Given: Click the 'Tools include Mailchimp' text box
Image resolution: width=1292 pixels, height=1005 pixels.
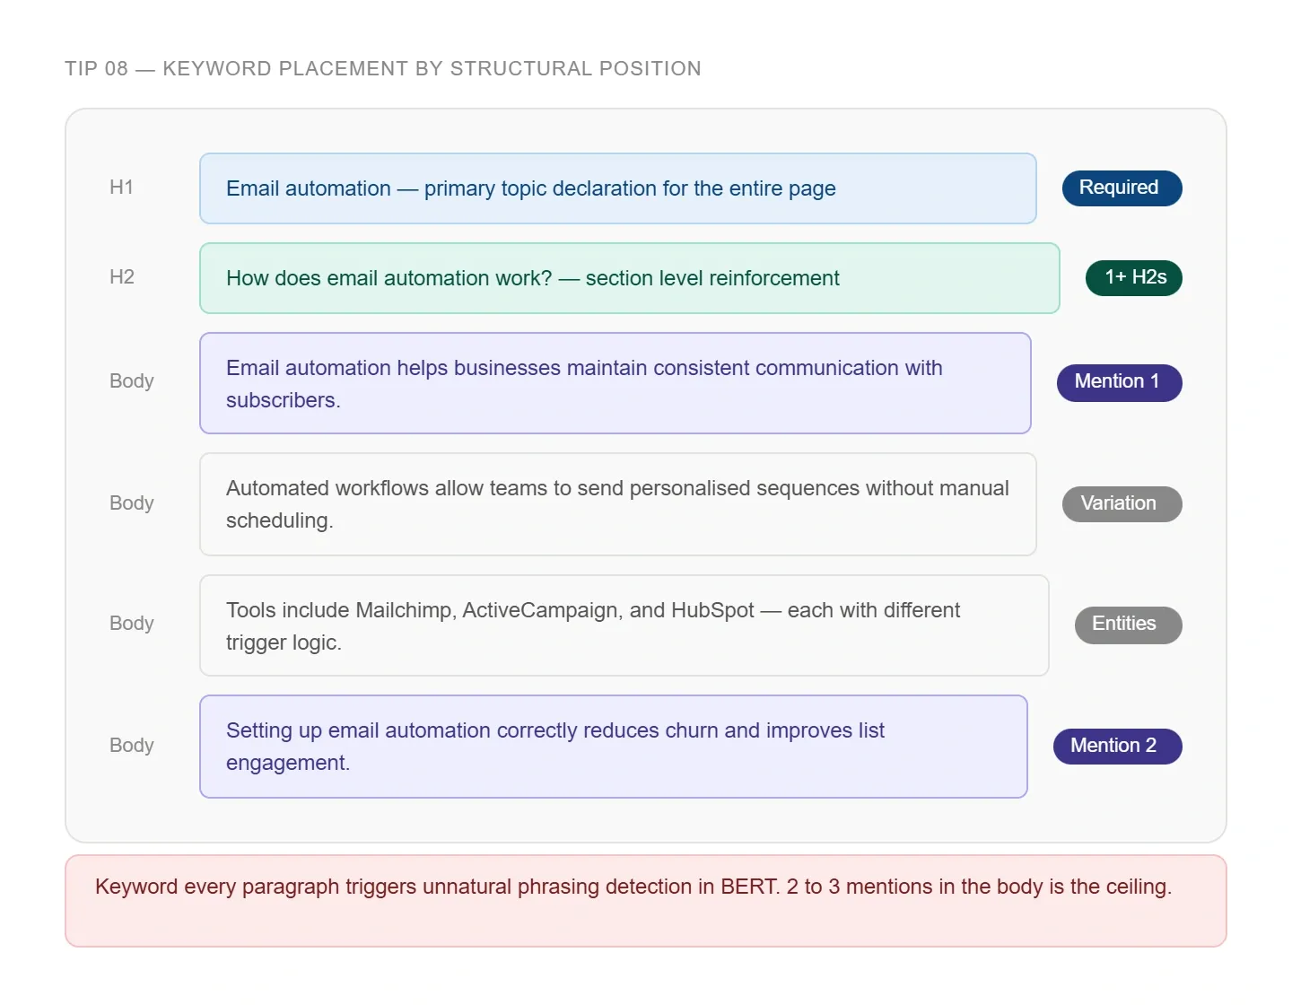Looking at the screenshot, I should [x=624, y=625].
